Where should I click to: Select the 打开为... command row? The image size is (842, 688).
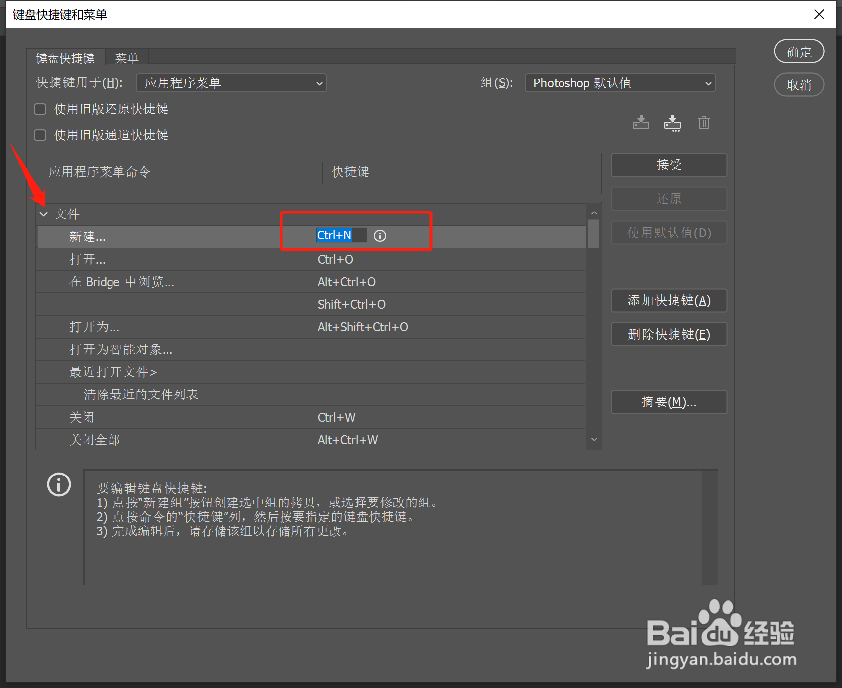click(310, 327)
